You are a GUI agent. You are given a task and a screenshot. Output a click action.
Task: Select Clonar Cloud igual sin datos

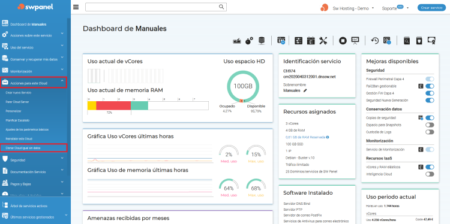tap(34, 148)
